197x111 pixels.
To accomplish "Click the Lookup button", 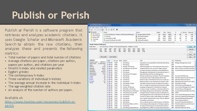I will click(190, 47).
